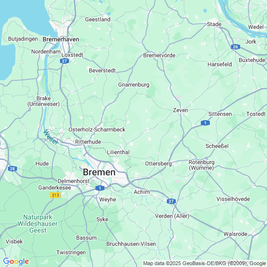Viewport: 267px width, 267px height.
Task: Select the Stade town label
Action: pos(214,24)
